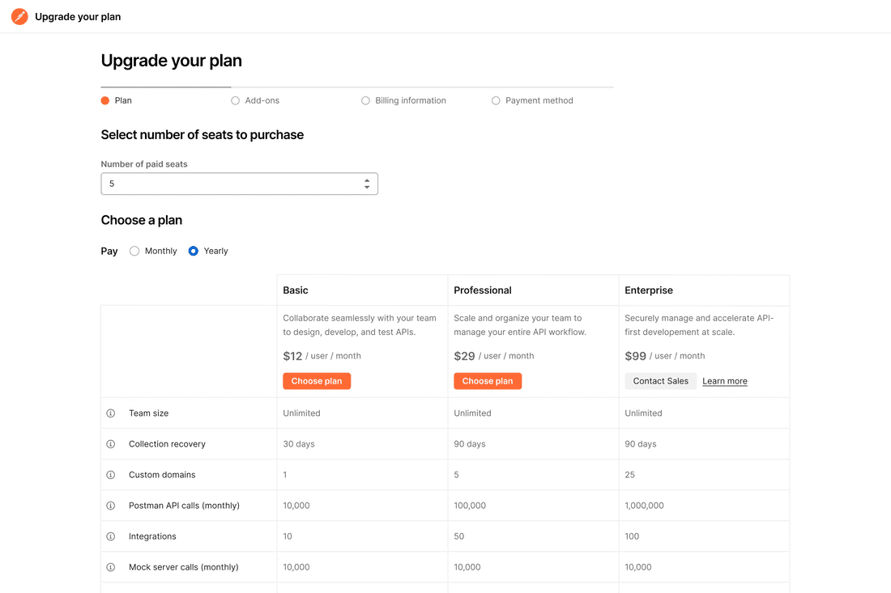
Task: Open info for Postman API calls
Action: 111,506
